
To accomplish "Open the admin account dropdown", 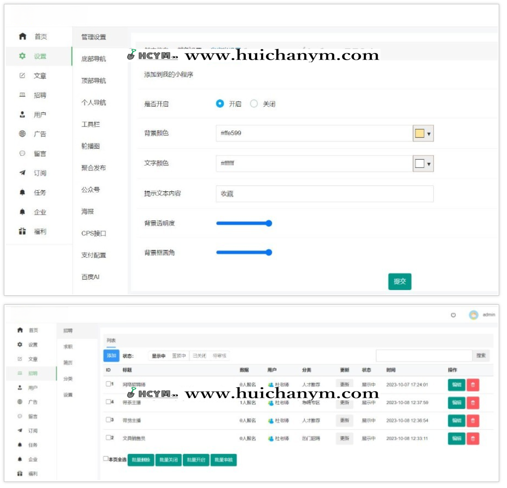I will point(483,315).
